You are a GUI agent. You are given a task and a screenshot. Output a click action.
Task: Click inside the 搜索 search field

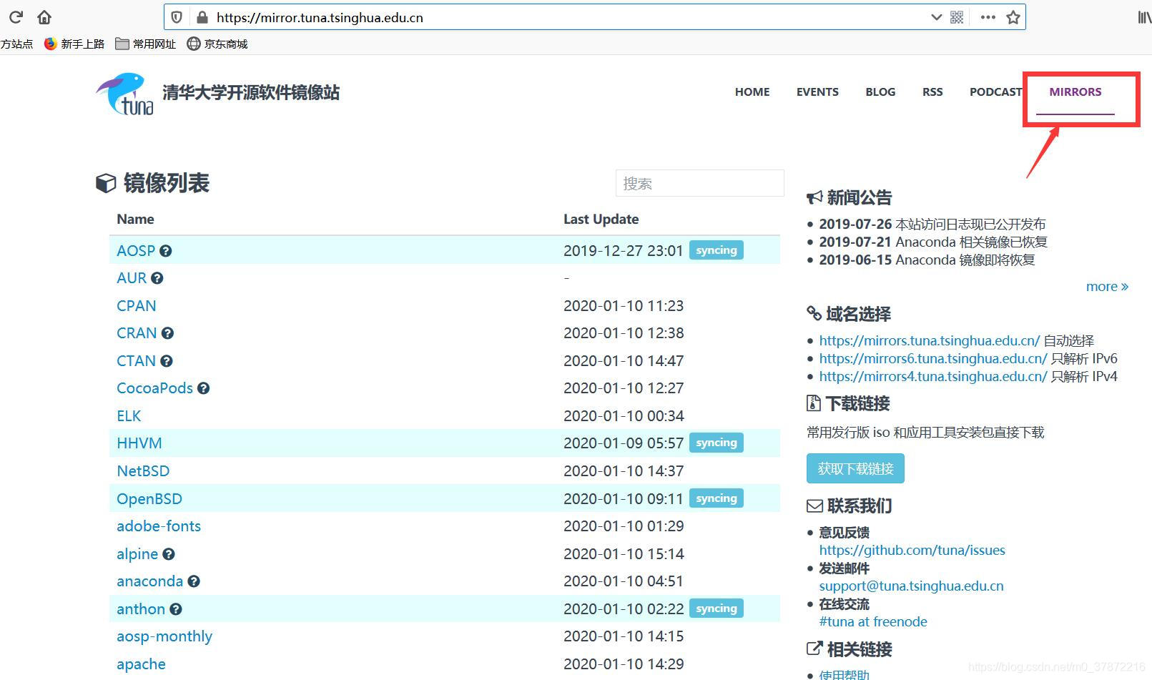(x=699, y=183)
